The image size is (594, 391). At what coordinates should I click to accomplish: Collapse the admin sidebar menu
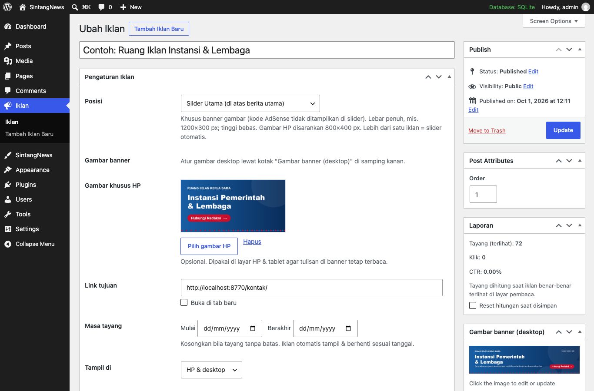pos(35,244)
